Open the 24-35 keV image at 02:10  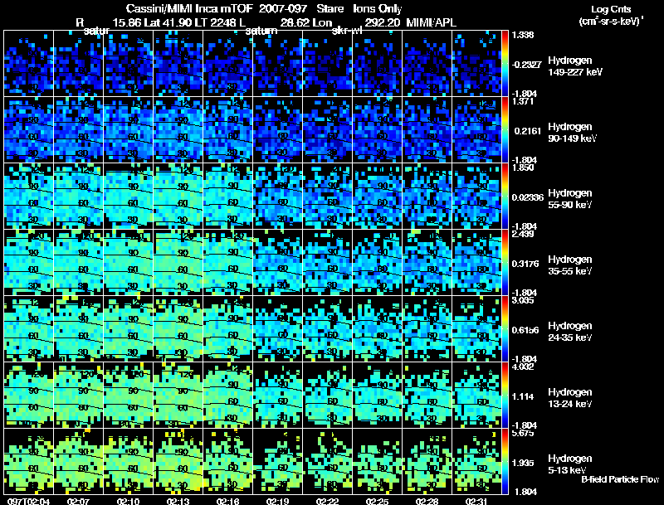point(128,329)
